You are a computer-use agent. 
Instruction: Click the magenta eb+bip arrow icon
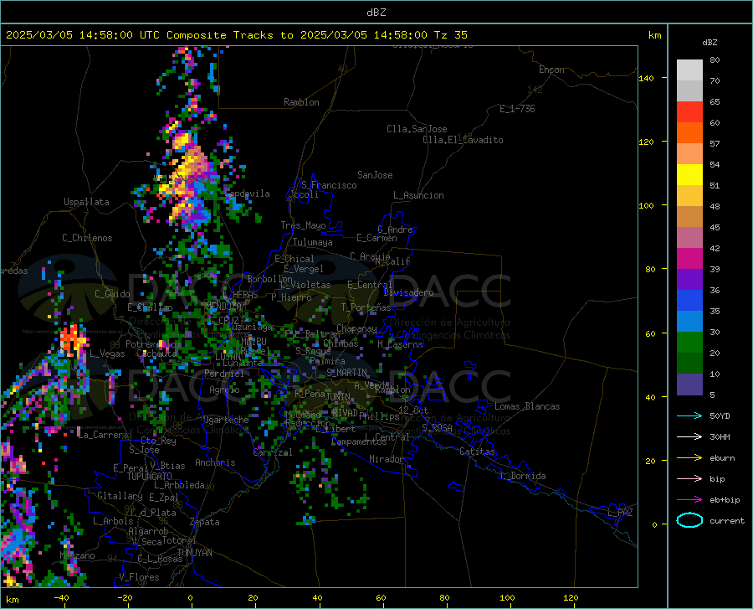click(689, 500)
